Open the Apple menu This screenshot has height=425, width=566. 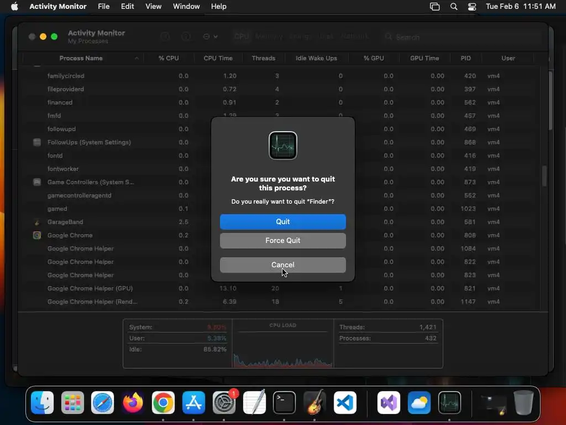pos(14,6)
